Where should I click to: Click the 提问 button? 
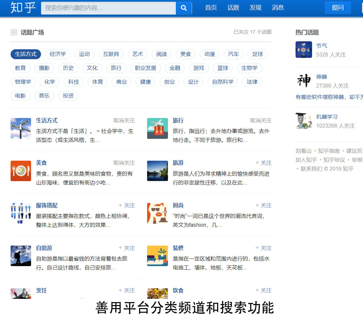tap(338, 8)
